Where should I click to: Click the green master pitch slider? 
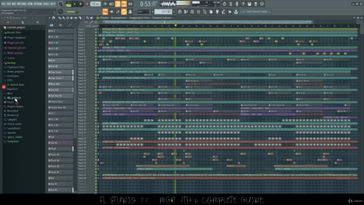point(73,11)
